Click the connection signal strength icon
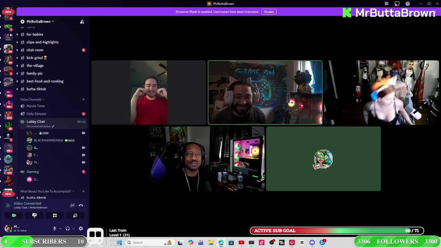The image size is (441, 248). point(8,205)
